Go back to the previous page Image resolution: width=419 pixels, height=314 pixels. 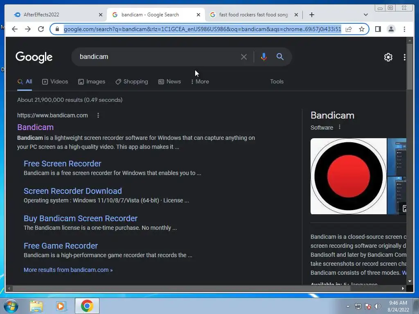click(15, 29)
